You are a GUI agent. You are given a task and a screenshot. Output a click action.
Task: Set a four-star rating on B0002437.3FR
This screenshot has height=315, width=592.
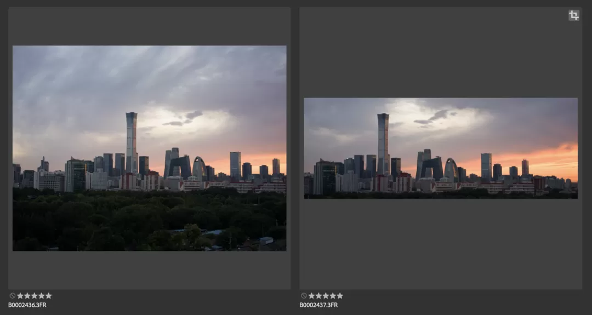(x=333, y=296)
